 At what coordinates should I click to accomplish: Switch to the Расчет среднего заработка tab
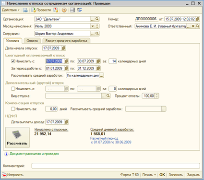coord(66,41)
